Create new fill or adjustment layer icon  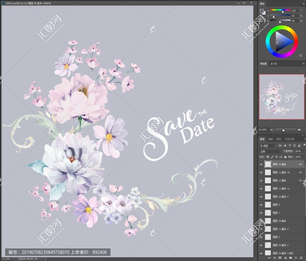(x=285, y=258)
